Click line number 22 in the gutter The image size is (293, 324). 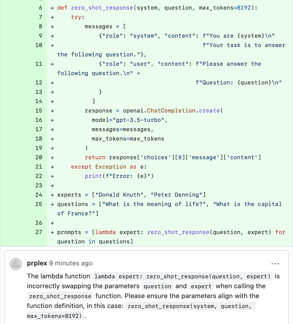[x=39, y=176]
